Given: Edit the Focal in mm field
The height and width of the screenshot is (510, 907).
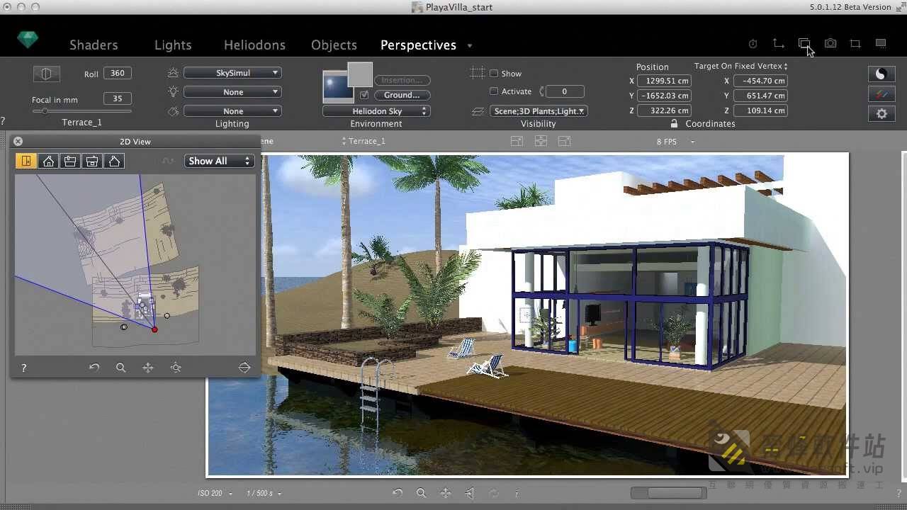Looking at the screenshot, I should 118,98.
